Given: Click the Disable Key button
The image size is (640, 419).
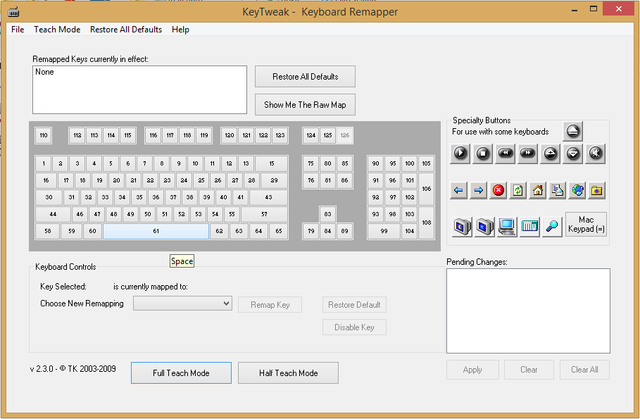Looking at the screenshot, I should pos(354,327).
